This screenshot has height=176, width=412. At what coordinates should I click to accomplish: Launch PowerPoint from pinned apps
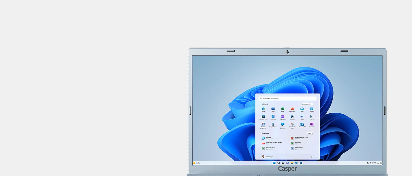click(x=292, y=109)
